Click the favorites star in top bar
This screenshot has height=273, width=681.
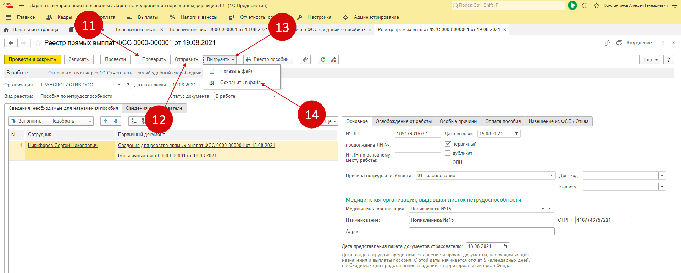point(596,5)
